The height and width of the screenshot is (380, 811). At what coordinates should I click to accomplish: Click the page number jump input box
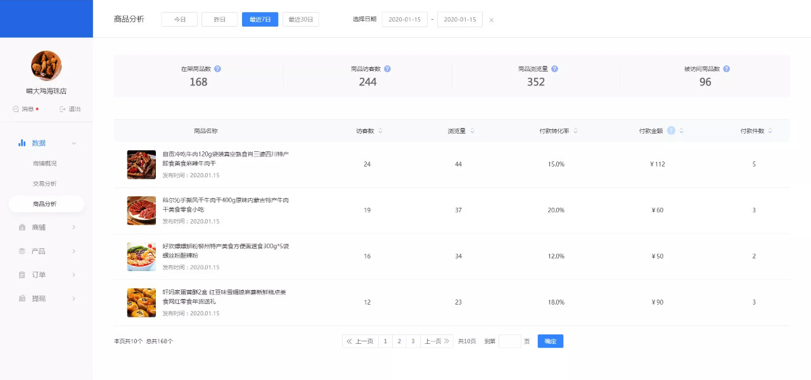pyautogui.click(x=509, y=341)
